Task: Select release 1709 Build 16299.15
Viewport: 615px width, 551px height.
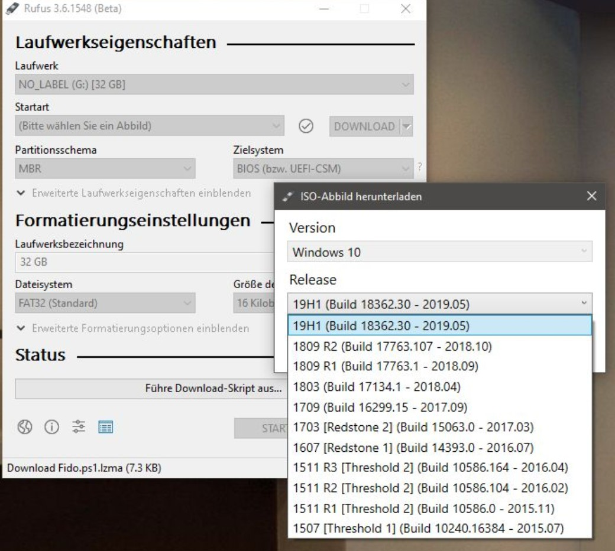Action: 440,407
